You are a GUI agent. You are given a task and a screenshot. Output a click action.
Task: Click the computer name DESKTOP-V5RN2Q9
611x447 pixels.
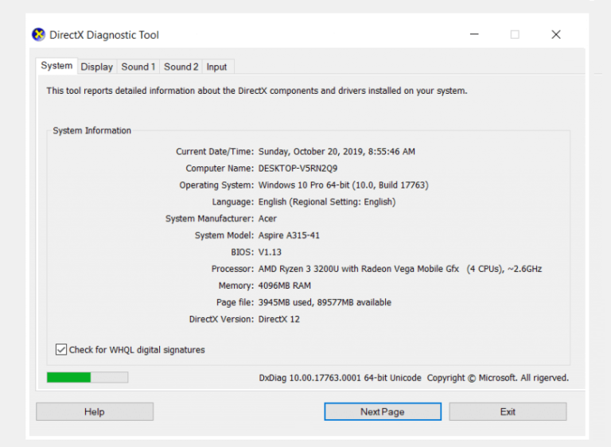(298, 169)
